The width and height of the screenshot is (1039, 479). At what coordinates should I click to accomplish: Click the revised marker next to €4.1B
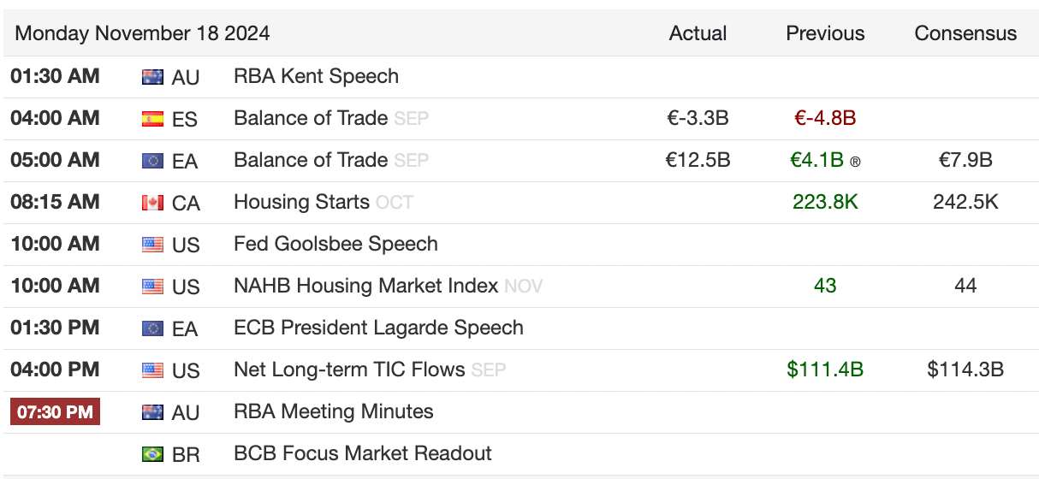[855, 161]
